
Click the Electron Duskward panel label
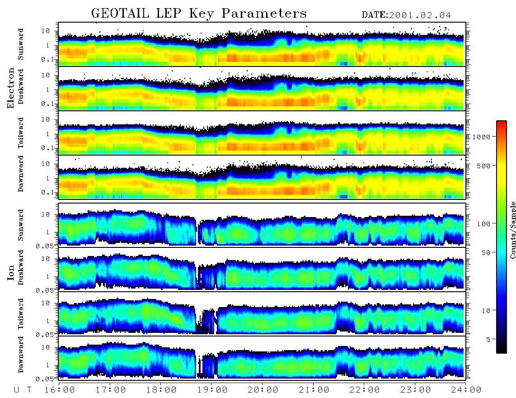(x=21, y=86)
